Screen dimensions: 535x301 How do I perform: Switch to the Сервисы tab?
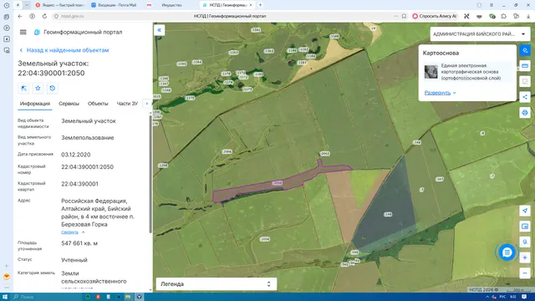pos(69,104)
